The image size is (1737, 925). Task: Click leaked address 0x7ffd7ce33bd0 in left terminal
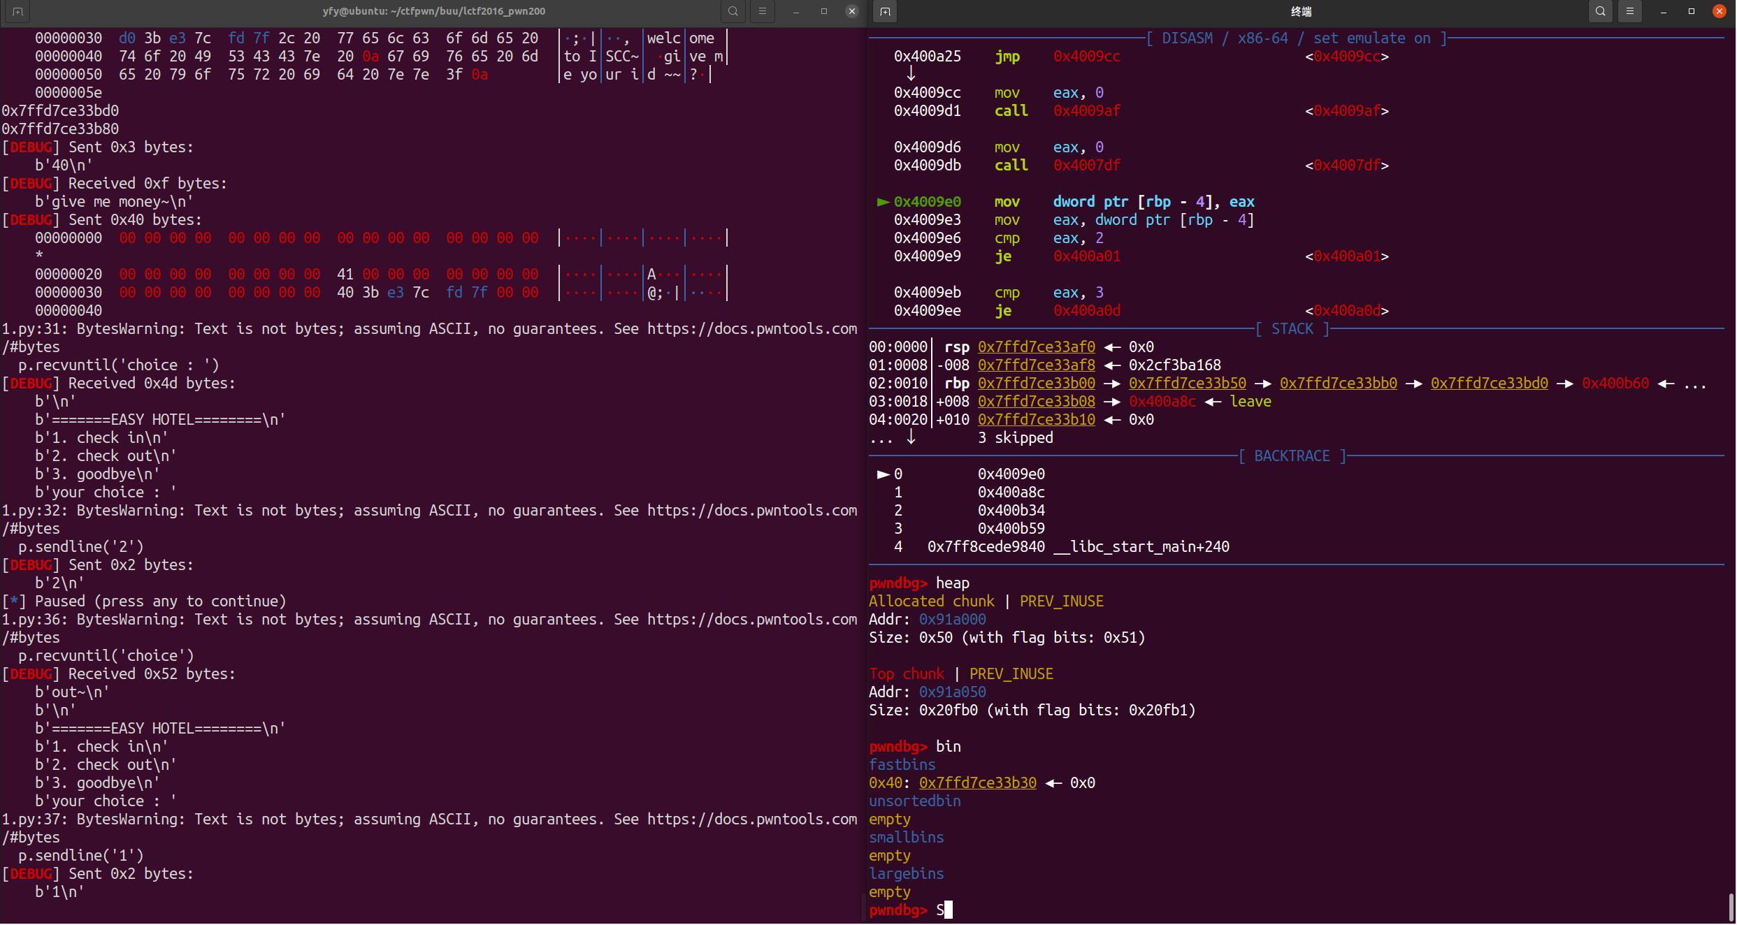[x=60, y=111]
